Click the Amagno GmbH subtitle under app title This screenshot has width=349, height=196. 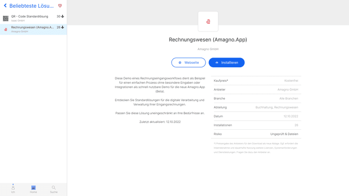point(208,49)
